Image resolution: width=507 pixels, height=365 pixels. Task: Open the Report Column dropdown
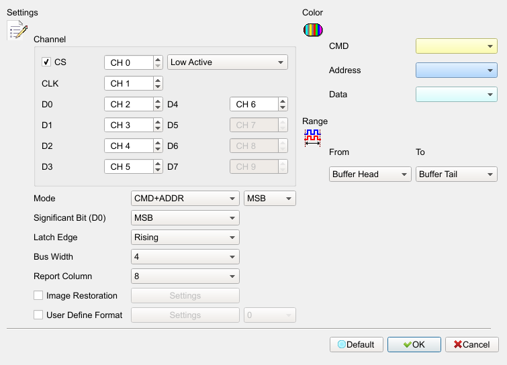(185, 276)
